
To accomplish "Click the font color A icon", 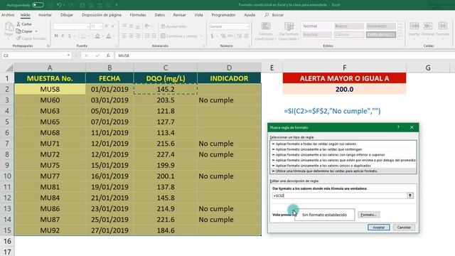I will (x=109, y=36).
